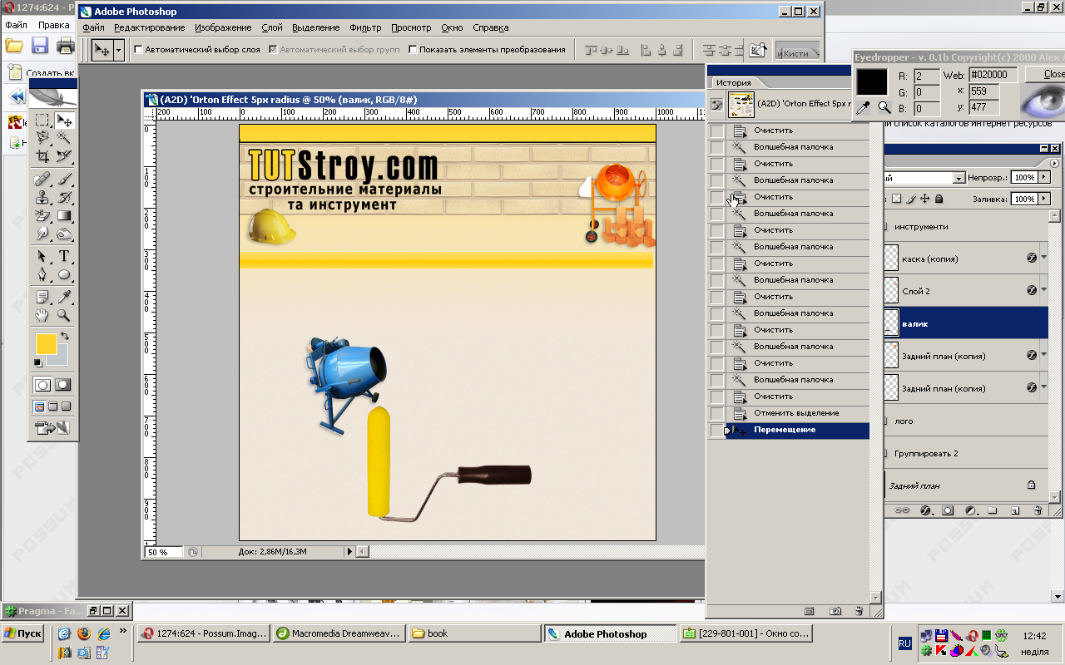Delete state icon in History panel

coord(859,611)
